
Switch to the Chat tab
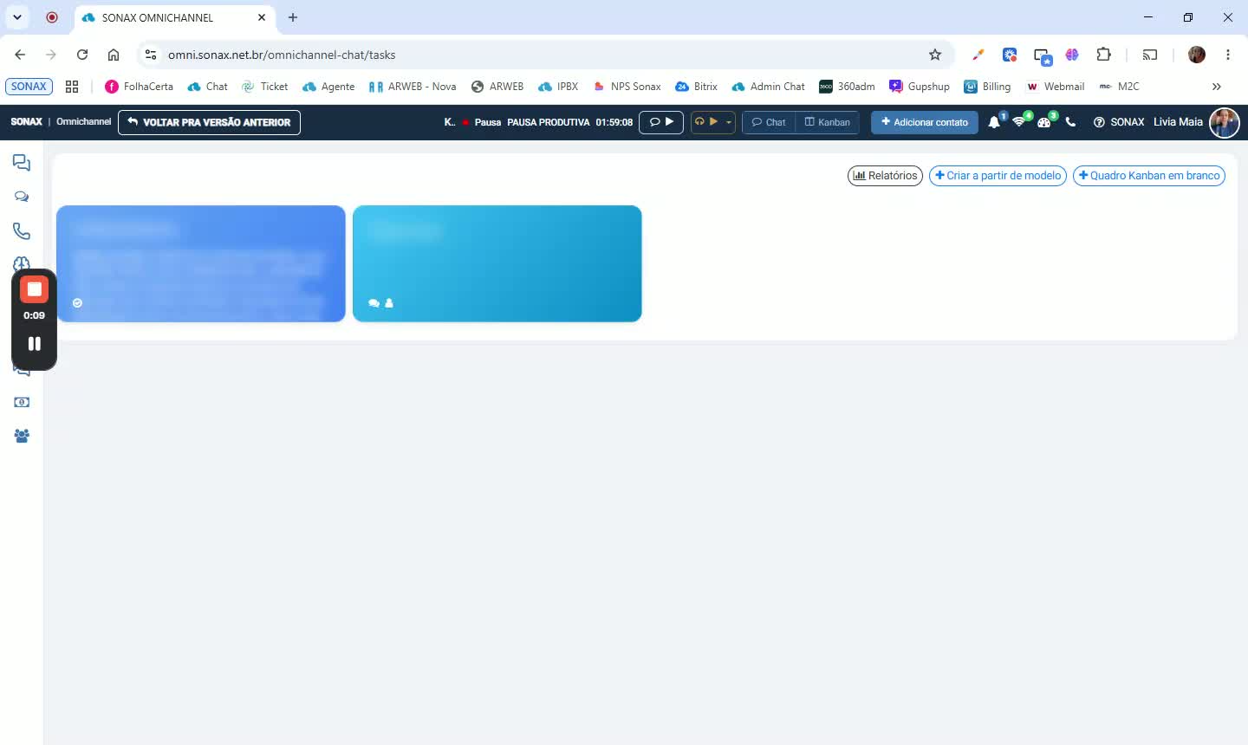point(769,122)
